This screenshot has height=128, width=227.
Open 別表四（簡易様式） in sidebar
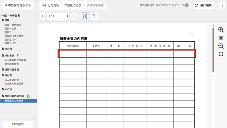point(14,36)
